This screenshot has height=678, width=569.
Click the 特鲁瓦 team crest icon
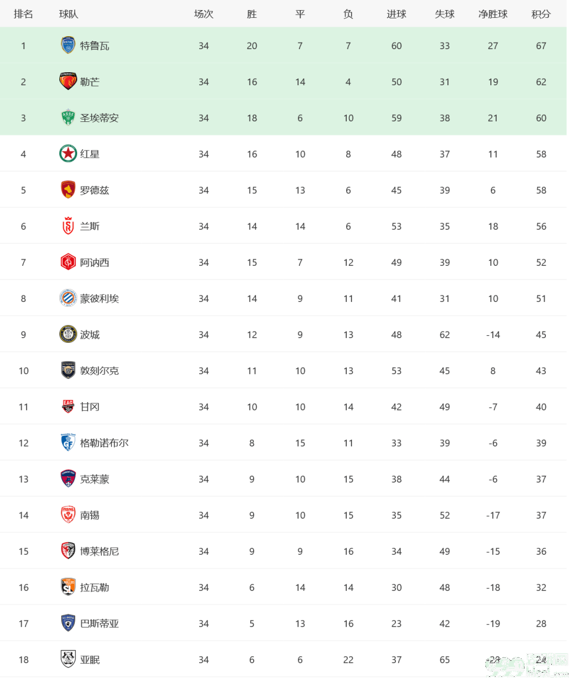coord(68,46)
